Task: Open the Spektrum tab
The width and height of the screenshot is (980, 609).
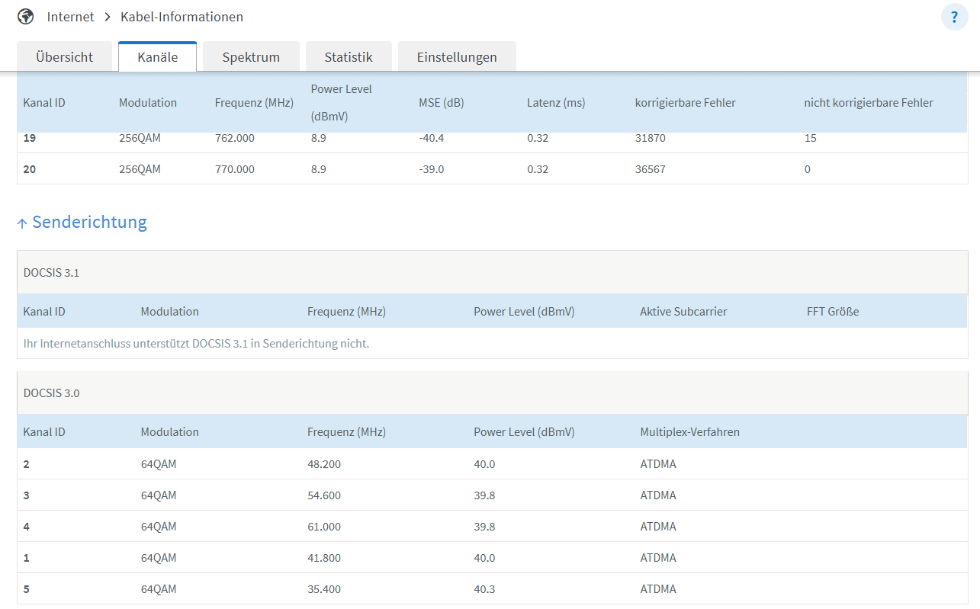Action: (x=251, y=57)
